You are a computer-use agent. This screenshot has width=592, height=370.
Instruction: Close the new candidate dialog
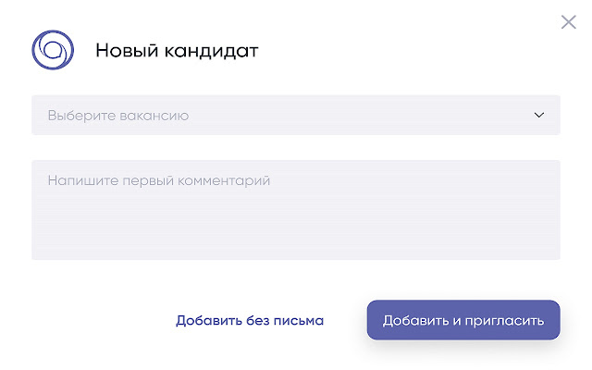tap(568, 22)
